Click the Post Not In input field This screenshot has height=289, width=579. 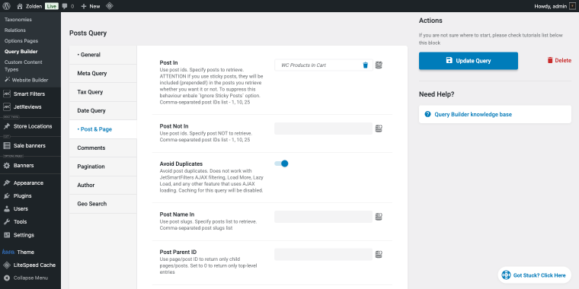(x=324, y=129)
